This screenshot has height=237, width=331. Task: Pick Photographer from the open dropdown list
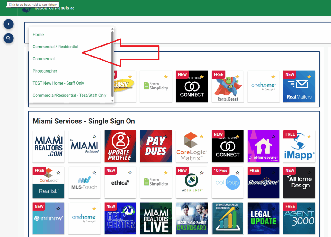pos(45,71)
